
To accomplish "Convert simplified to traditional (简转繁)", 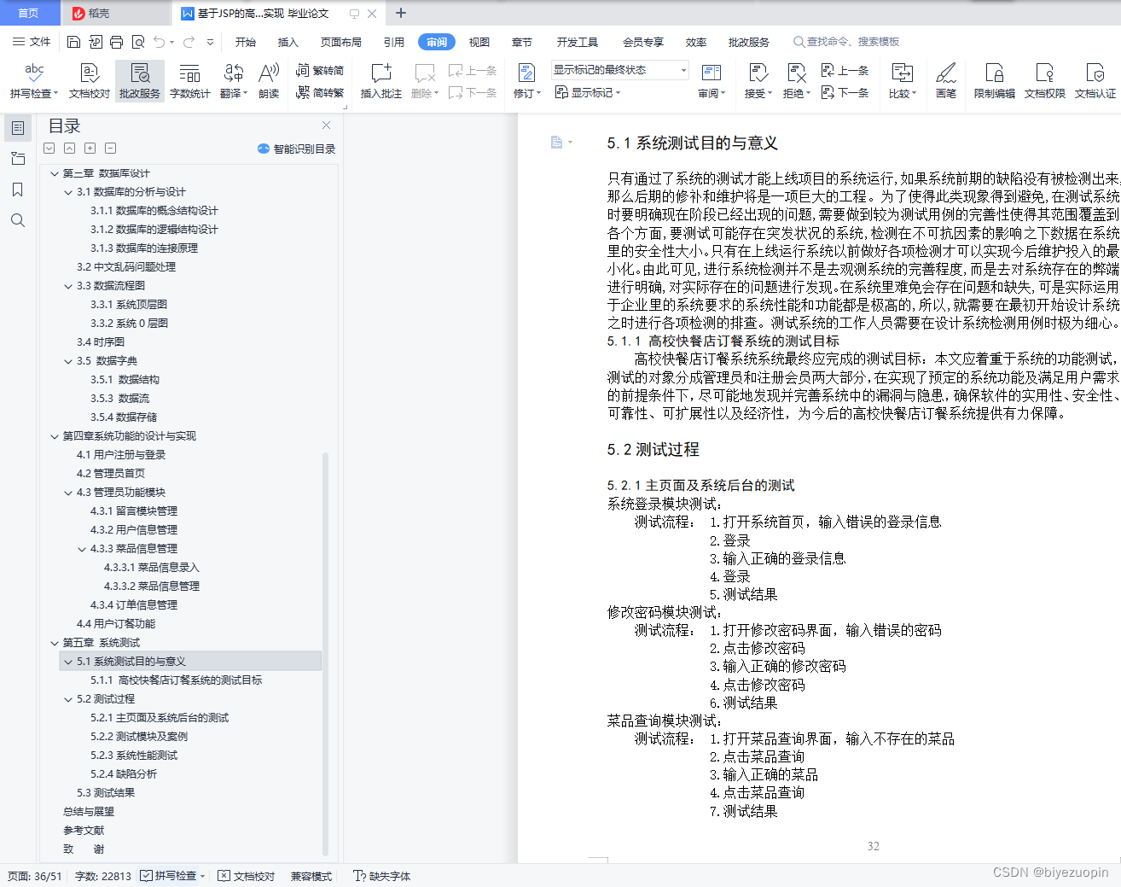I will point(320,93).
